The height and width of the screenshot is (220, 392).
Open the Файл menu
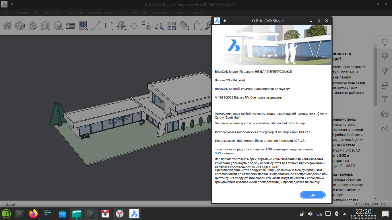pos(7,13)
